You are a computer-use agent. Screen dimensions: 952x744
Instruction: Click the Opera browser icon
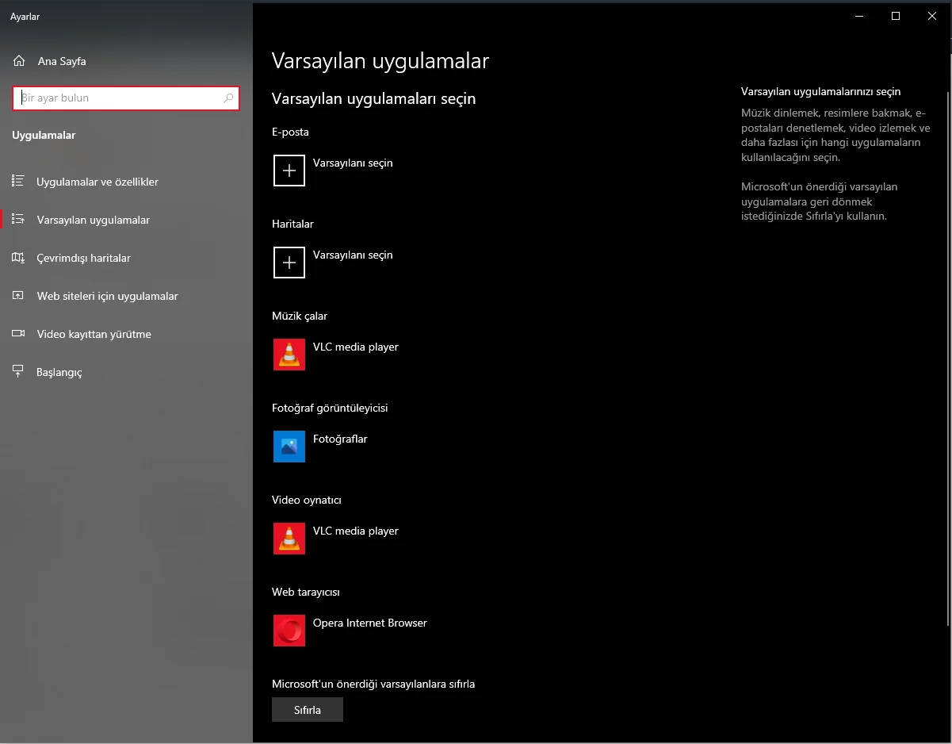click(289, 631)
